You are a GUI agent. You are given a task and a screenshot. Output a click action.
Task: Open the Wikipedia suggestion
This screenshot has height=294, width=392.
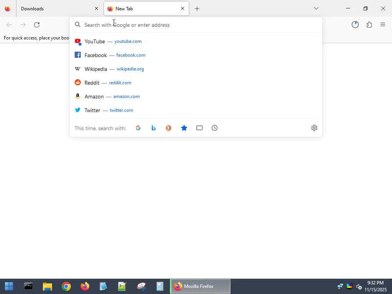(x=196, y=69)
